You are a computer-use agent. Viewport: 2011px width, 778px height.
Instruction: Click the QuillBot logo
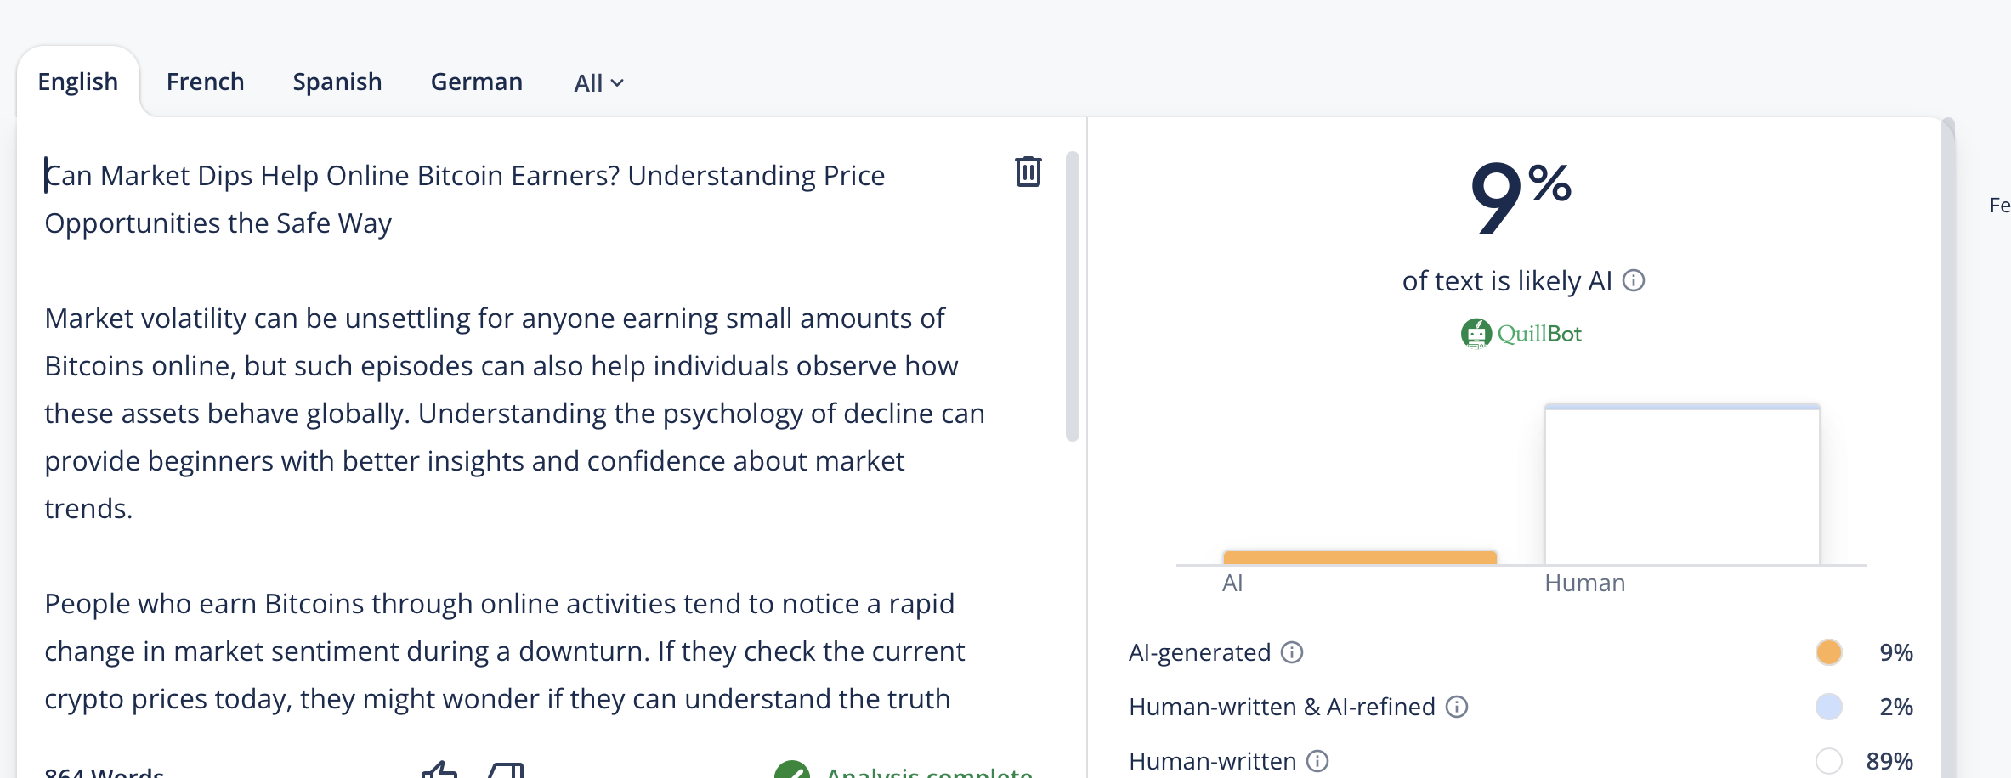pos(1521,334)
